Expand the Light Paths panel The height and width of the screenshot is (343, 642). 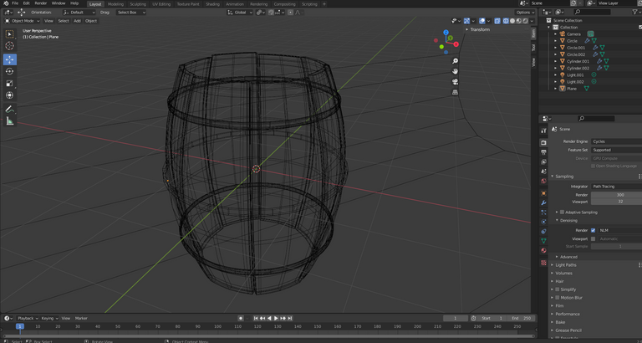click(x=566, y=264)
